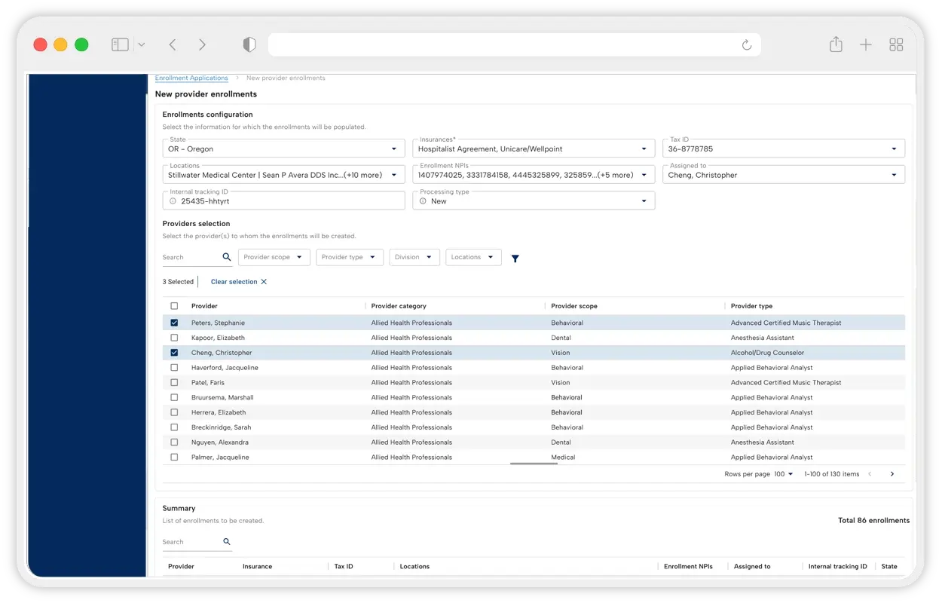Toggle the select-all providers header checkbox
Image resolution: width=942 pixels, height=603 pixels.
coord(174,306)
